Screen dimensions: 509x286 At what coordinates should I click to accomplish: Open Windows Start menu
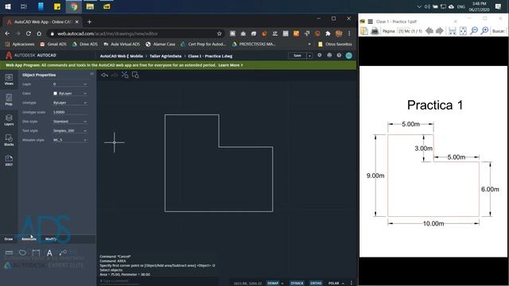click(7, 6)
